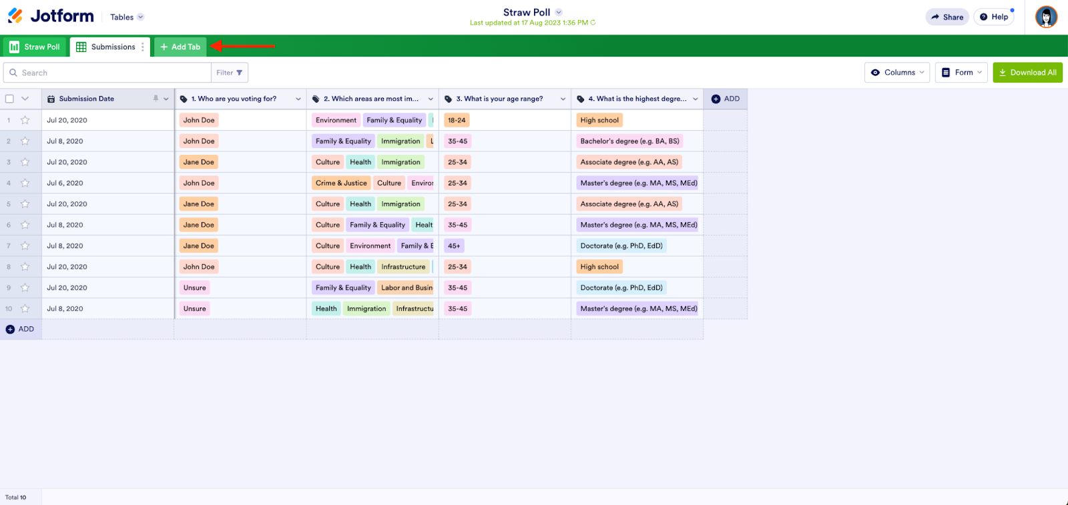This screenshot has height=505, width=1068.
Task: Star row 9 Unsure submission
Action: click(x=25, y=288)
